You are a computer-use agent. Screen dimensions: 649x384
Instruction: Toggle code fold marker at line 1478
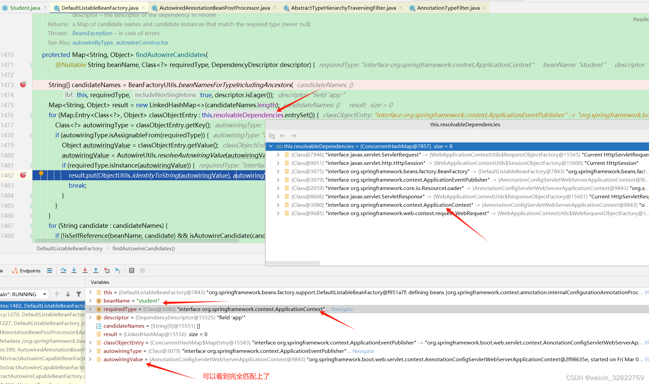pyautogui.click(x=32, y=135)
